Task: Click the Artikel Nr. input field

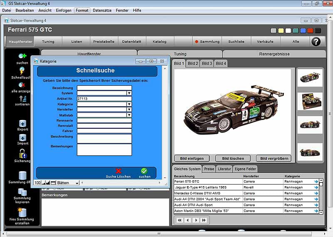Action: point(104,99)
